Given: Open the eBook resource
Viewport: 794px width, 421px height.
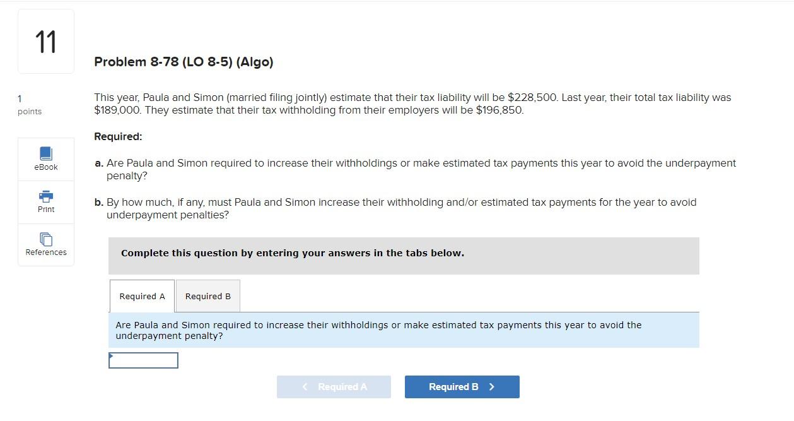Looking at the screenshot, I should click(45, 158).
